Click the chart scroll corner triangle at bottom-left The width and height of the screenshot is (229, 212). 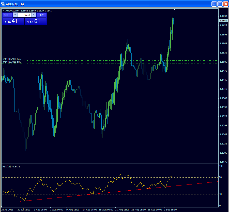click(x=2, y=207)
